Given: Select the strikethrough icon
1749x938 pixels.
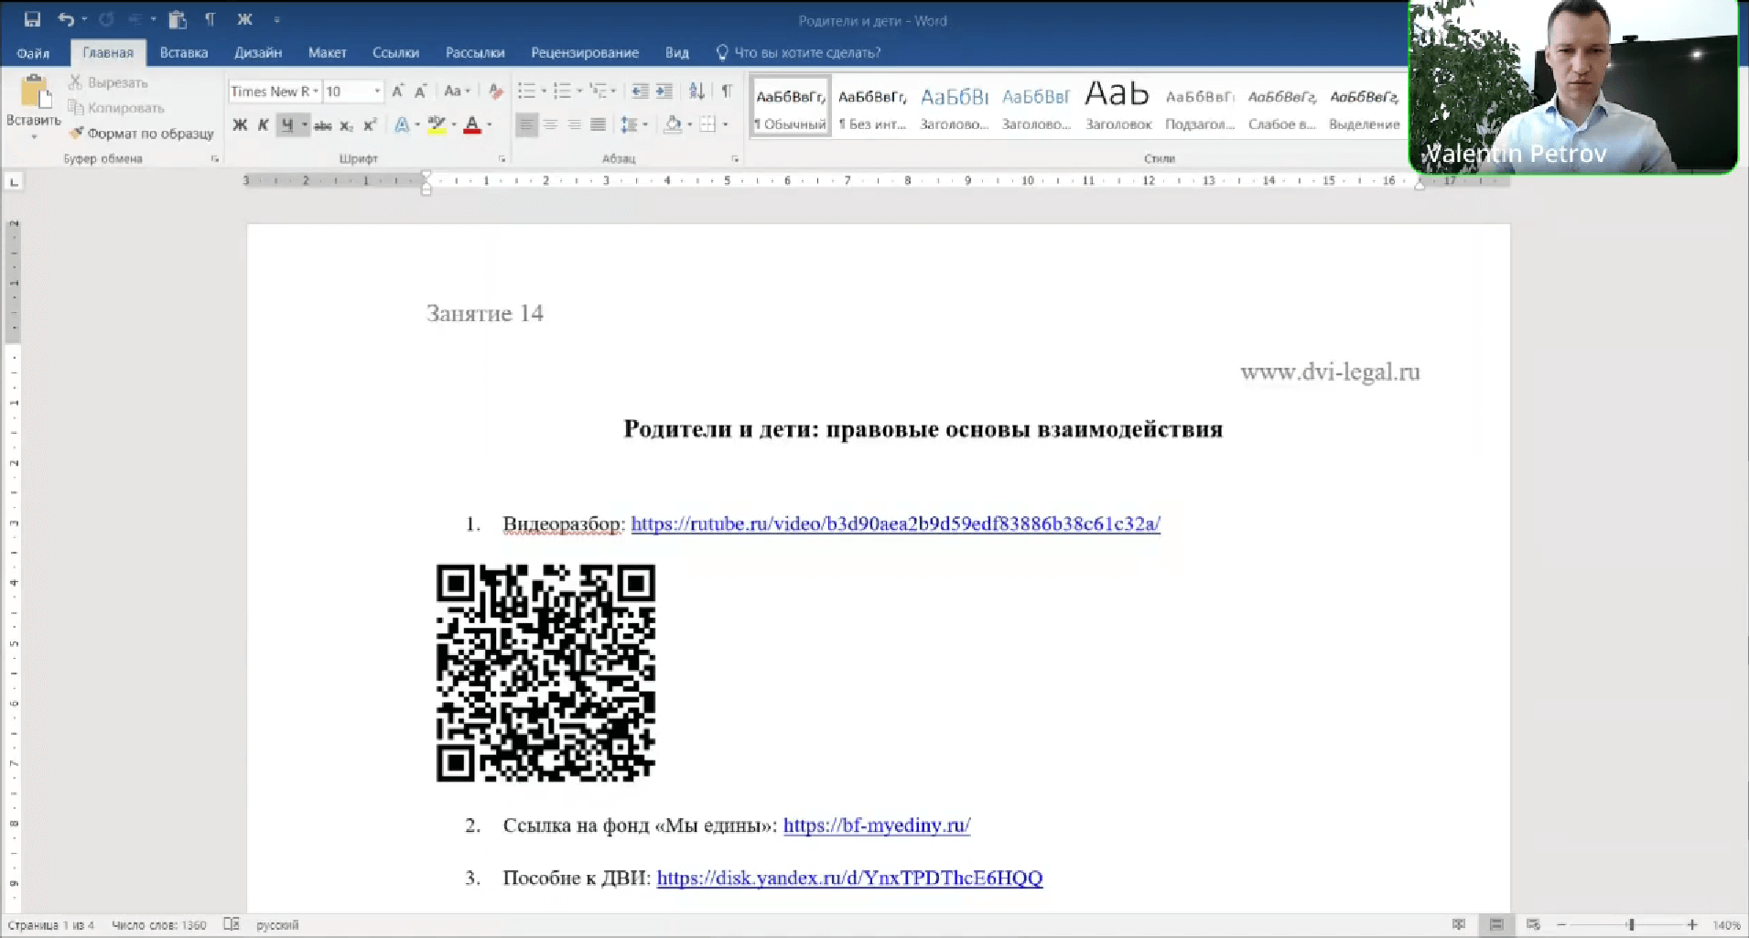Looking at the screenshot, I should [x=321, y=124].
